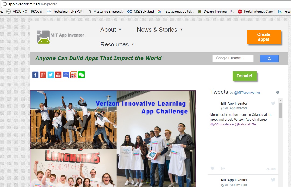Open the Master de Emprende bookmark

point(105,12)
